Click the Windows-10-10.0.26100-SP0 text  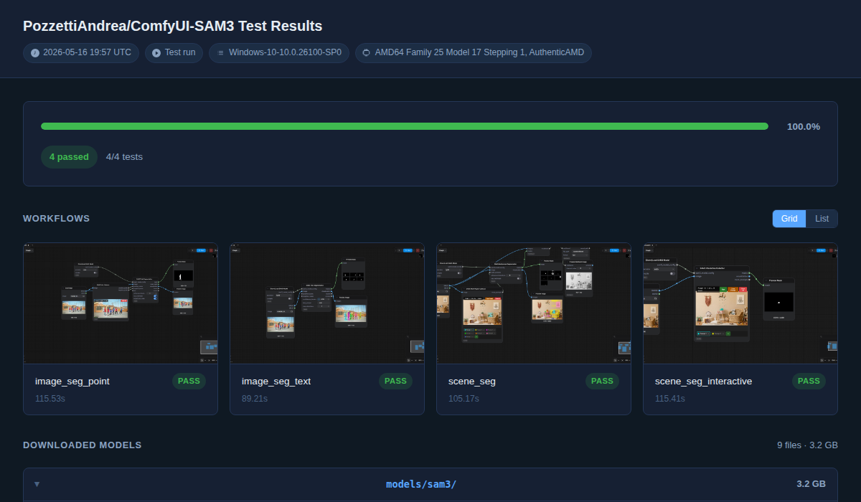click(285, 52)
